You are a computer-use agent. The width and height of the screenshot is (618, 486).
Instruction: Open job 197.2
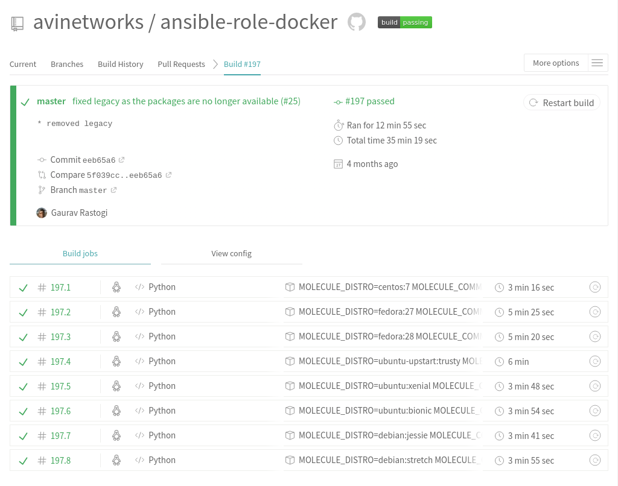coord(60,312)
